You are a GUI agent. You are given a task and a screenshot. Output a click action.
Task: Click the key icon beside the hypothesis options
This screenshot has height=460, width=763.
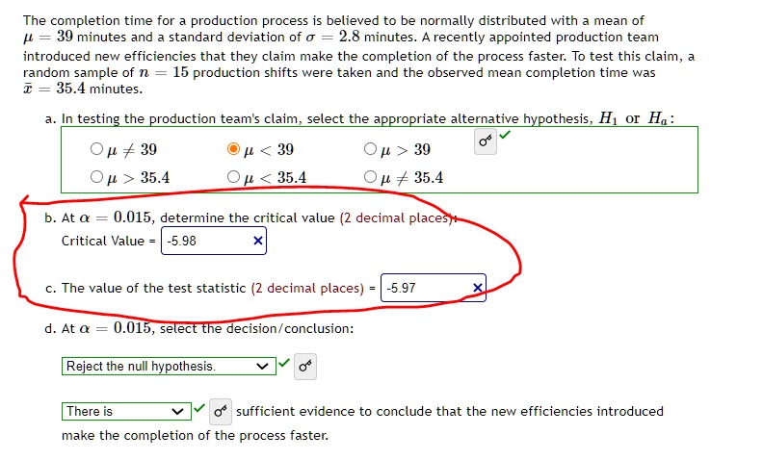(x=486, y=141)
